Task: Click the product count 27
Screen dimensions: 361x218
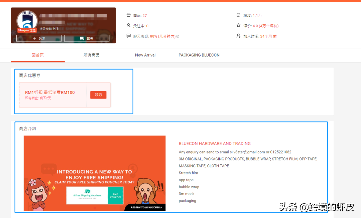Action: (x=145, y=16)
